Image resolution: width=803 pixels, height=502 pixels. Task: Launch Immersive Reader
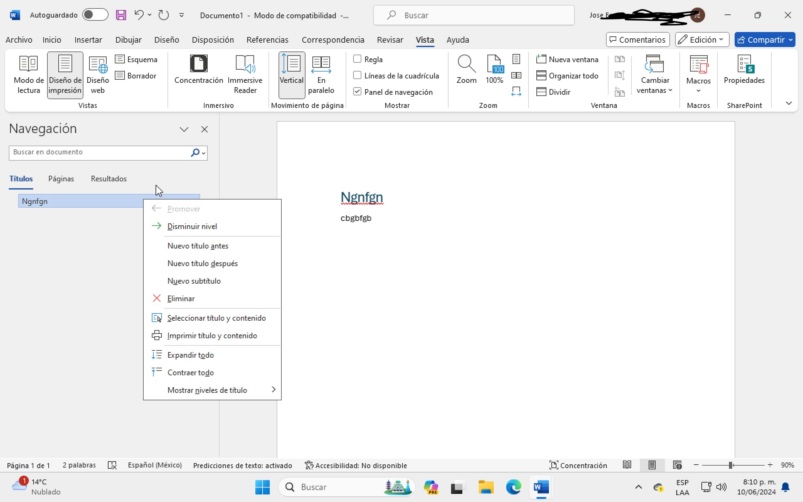coord(245,75)
